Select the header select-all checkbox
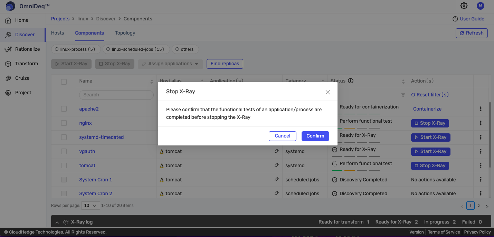This screenshot has height=237, width=494. (x=64, y=82)
